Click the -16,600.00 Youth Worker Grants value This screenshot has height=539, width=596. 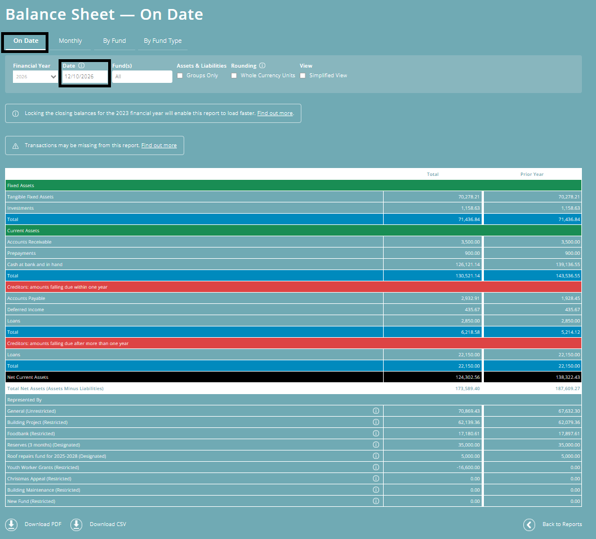click(x=468, y=467)
